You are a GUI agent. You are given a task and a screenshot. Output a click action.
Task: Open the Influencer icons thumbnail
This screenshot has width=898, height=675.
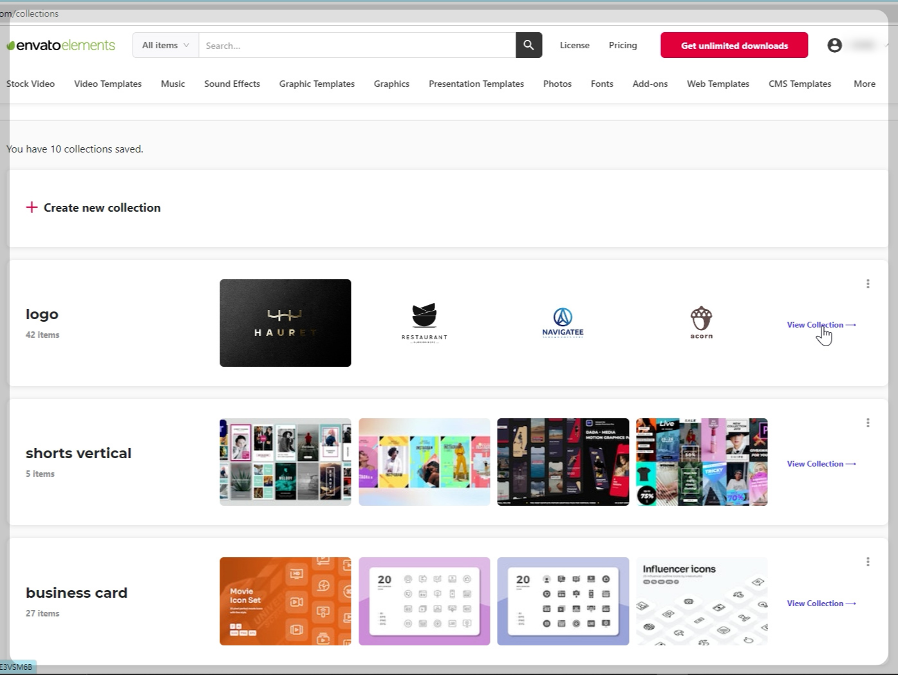point(702,601)
